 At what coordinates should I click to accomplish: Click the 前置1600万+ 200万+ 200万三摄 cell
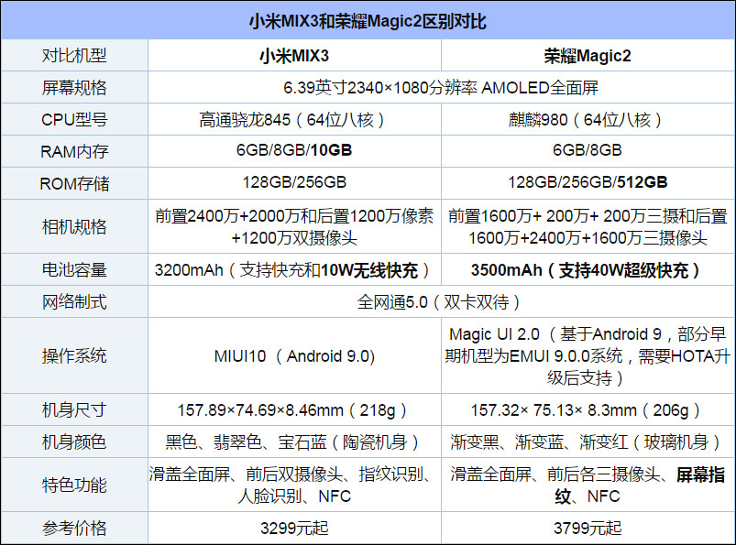(x=588, y=227)
